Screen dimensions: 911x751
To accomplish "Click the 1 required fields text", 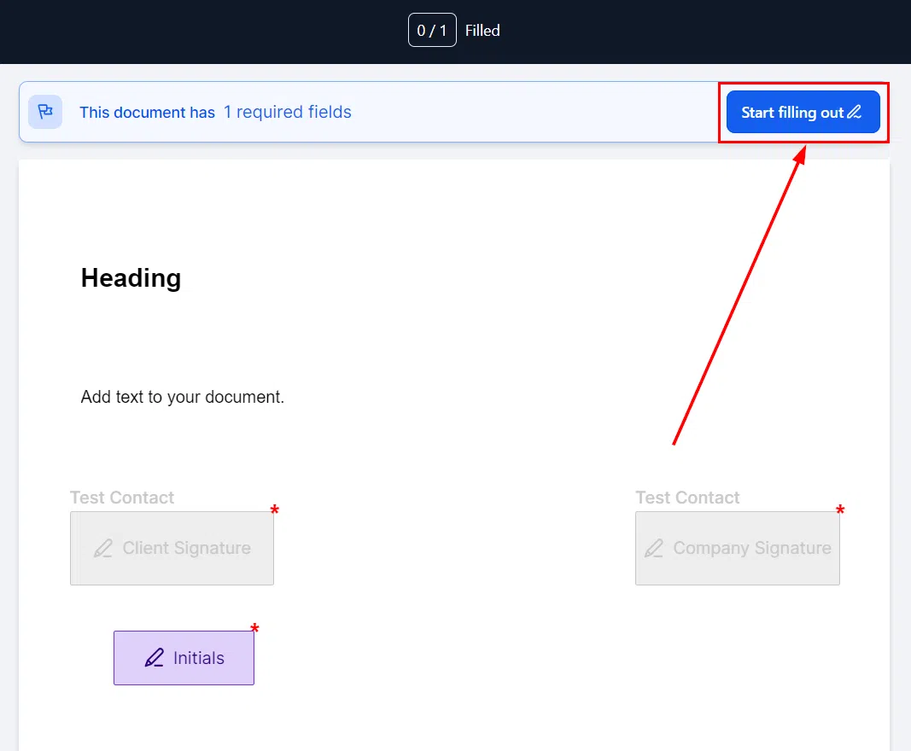I will 288,112.
